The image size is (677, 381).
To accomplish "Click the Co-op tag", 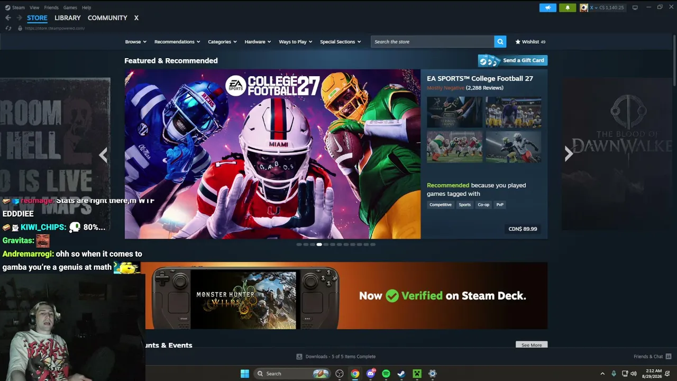I will pyautogui.click(x=483, y=205).
